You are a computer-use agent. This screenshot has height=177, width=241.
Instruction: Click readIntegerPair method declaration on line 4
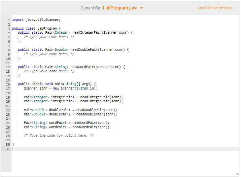(75, 33)
